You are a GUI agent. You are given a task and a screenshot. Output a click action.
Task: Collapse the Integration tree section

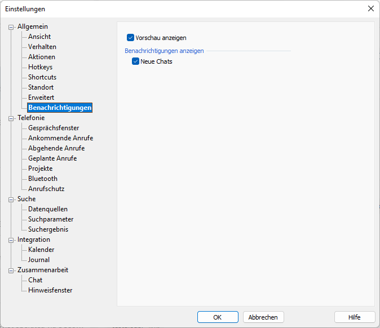[x=11, y=240]
